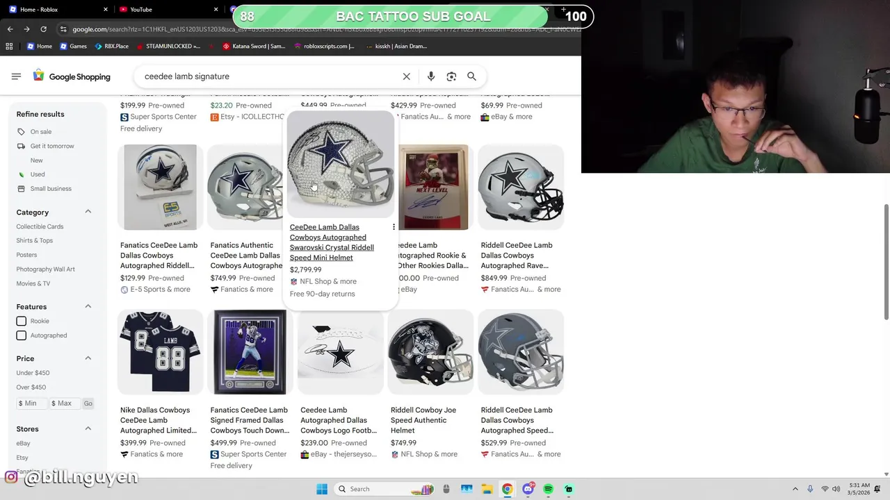Open the Nike CeeDee Lamb jersey thumbnail
The width and height of the screenshot is (890, 500).
tap(161, 351)
